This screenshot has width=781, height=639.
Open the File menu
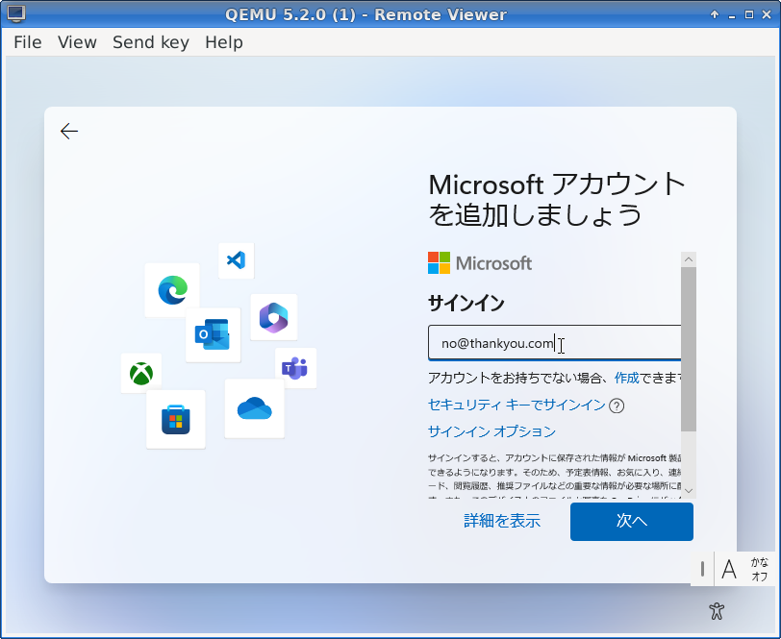click(28, 42)
